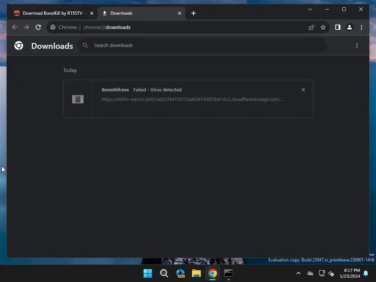Click the address bar URL chrome://downloads
Viewport: 376px width, 282px height.
(107, 27)
